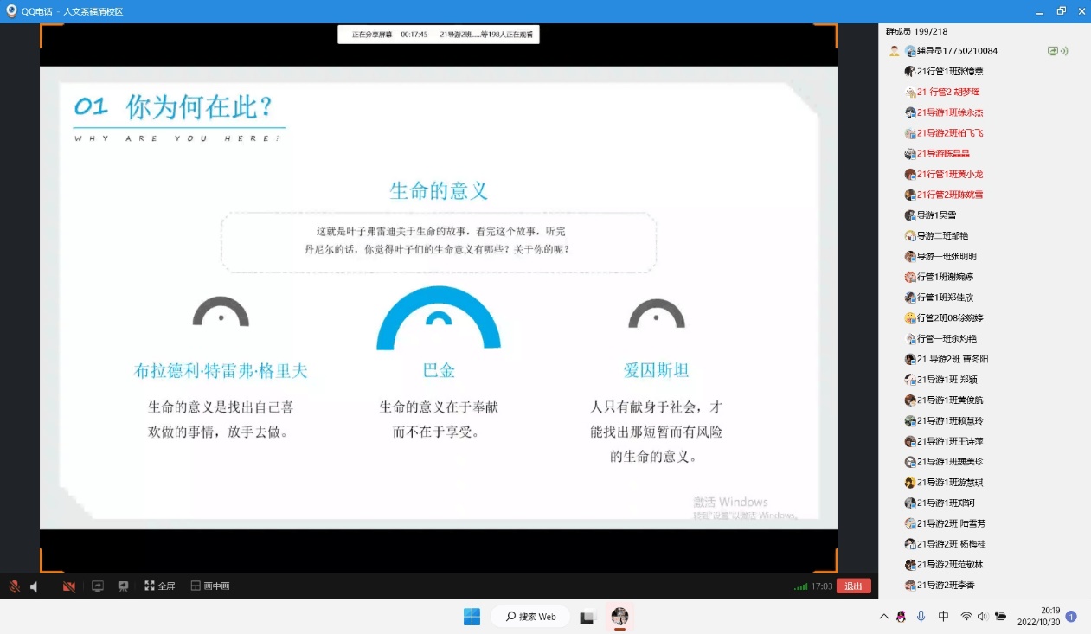
Task: Select host 辅导员17750210084 in member list
Action: pyautogui.click(x=957, y=51)
